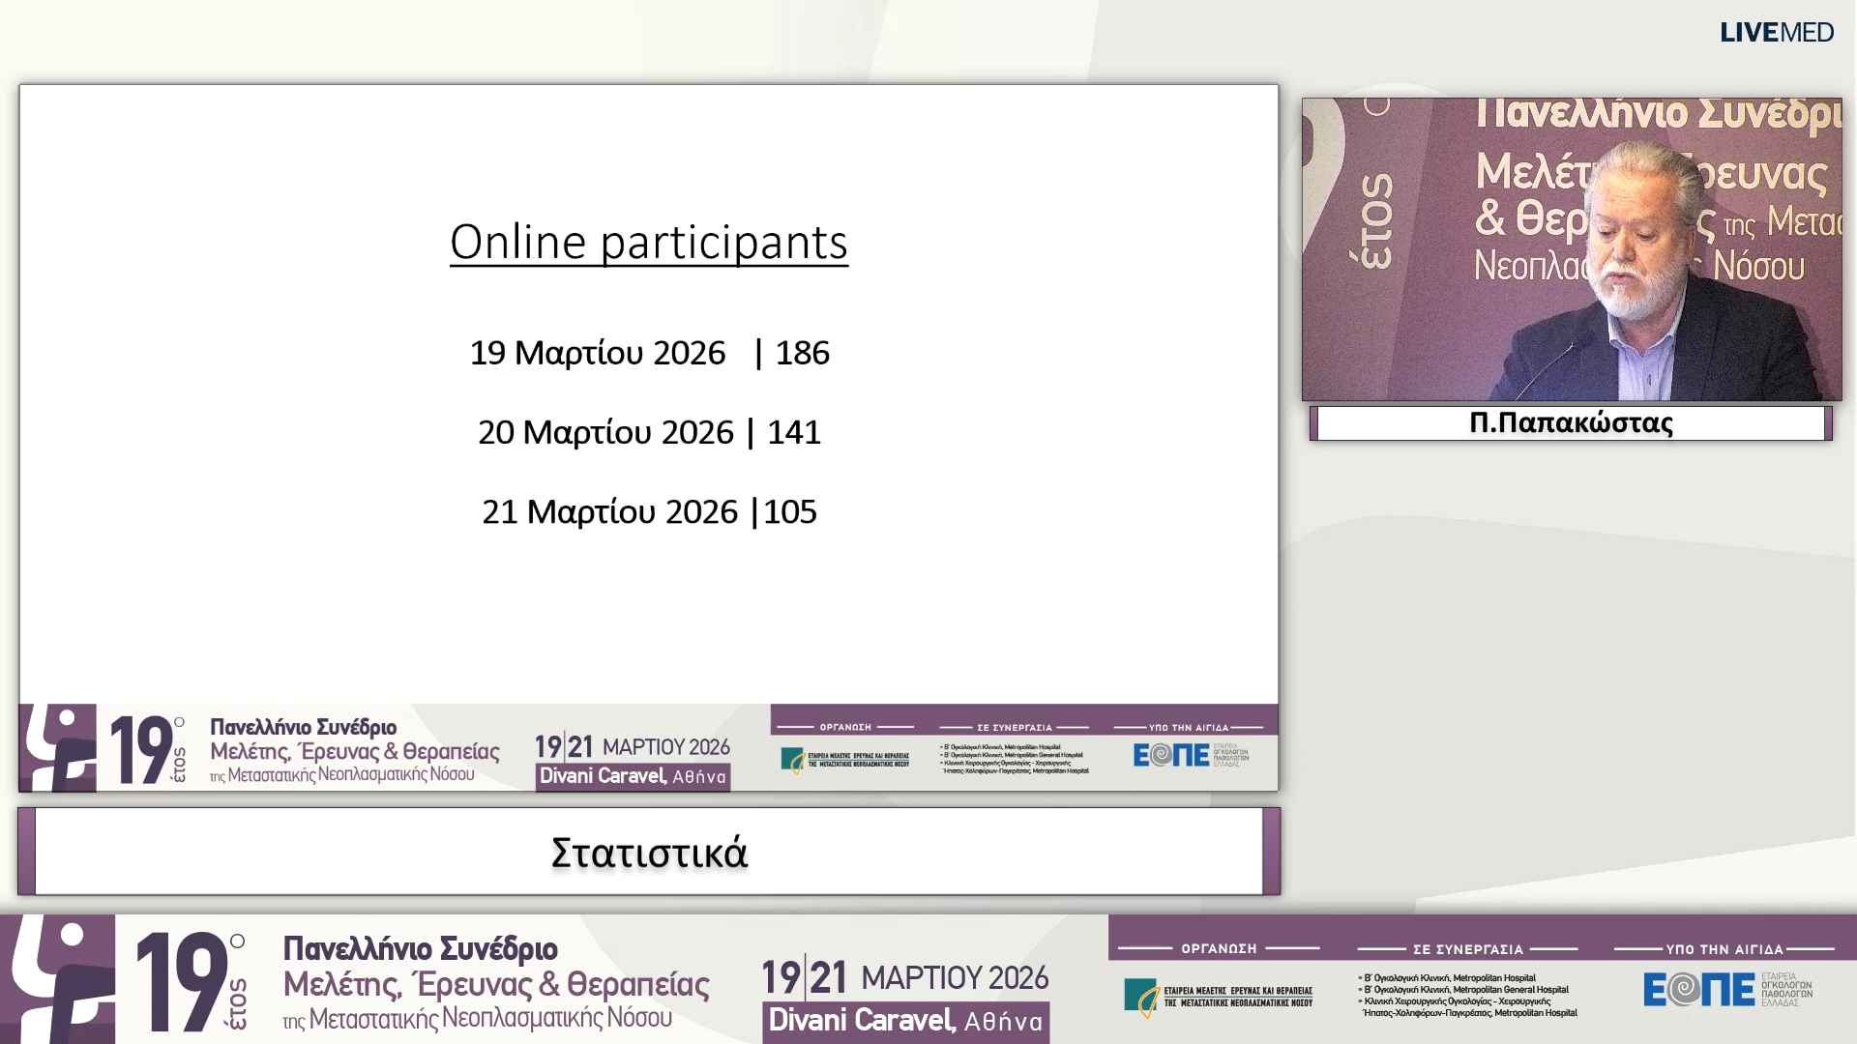Click the Metropolitan Hospital clinics list in bottom banner
Viewport: 1857px width, 1044px height.
tap(1468, 996)
